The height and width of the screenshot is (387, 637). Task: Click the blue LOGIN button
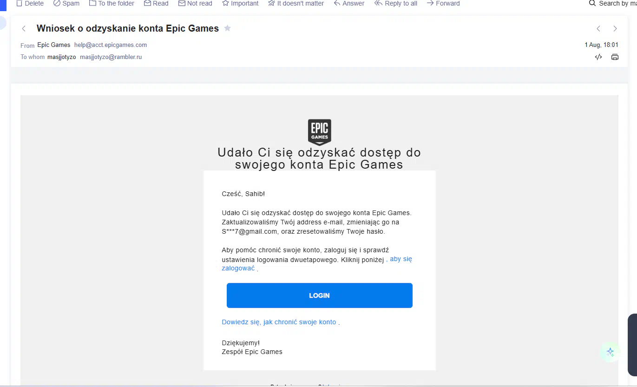[x=320, y=295]
